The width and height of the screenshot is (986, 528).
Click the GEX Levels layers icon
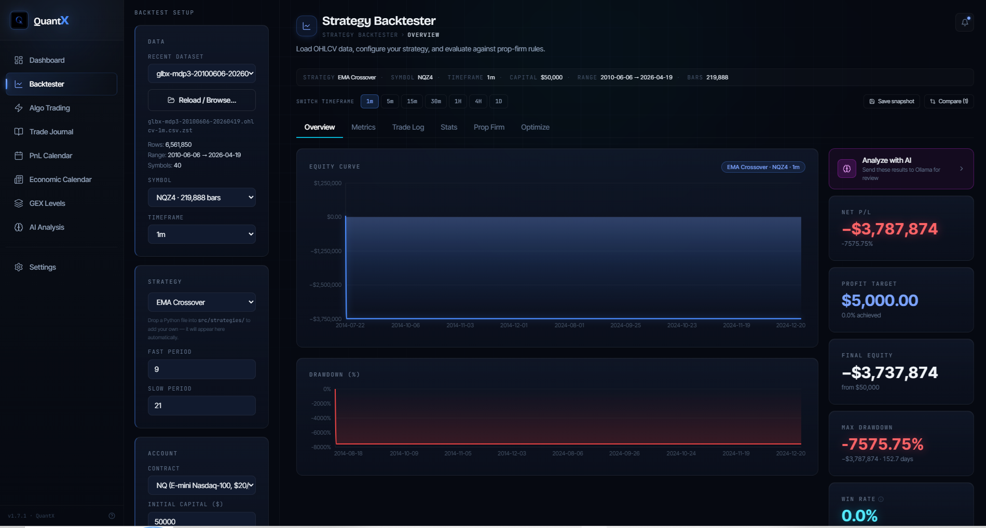pyautogui.click(x=19, y=203)
